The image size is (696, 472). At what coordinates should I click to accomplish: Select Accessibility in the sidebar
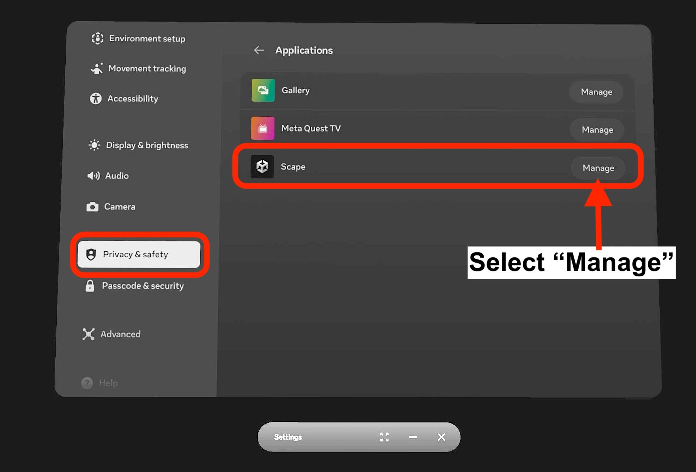pyautogui.click(x=124, y=98)
